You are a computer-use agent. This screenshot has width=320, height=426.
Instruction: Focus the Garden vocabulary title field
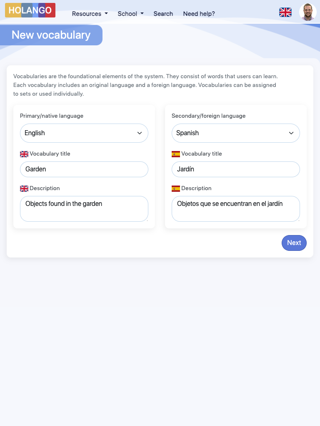pos(84,169)
